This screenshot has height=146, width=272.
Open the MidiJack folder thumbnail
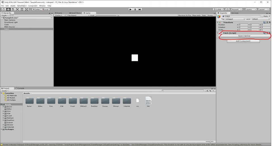83,101
